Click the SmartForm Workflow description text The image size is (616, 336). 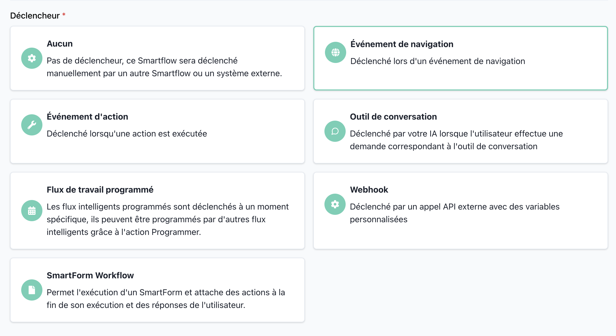[x=166, y=299]
